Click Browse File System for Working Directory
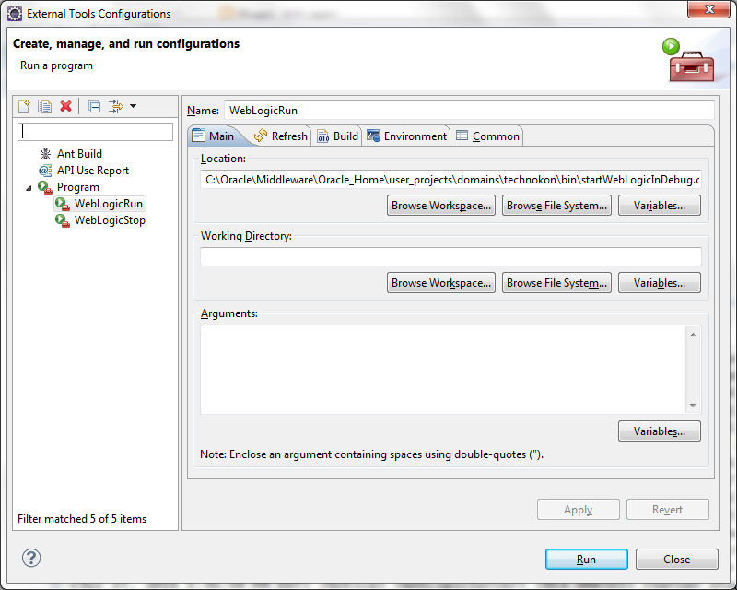The width and height of the screenshot is (737, 590). click(556, 282)
